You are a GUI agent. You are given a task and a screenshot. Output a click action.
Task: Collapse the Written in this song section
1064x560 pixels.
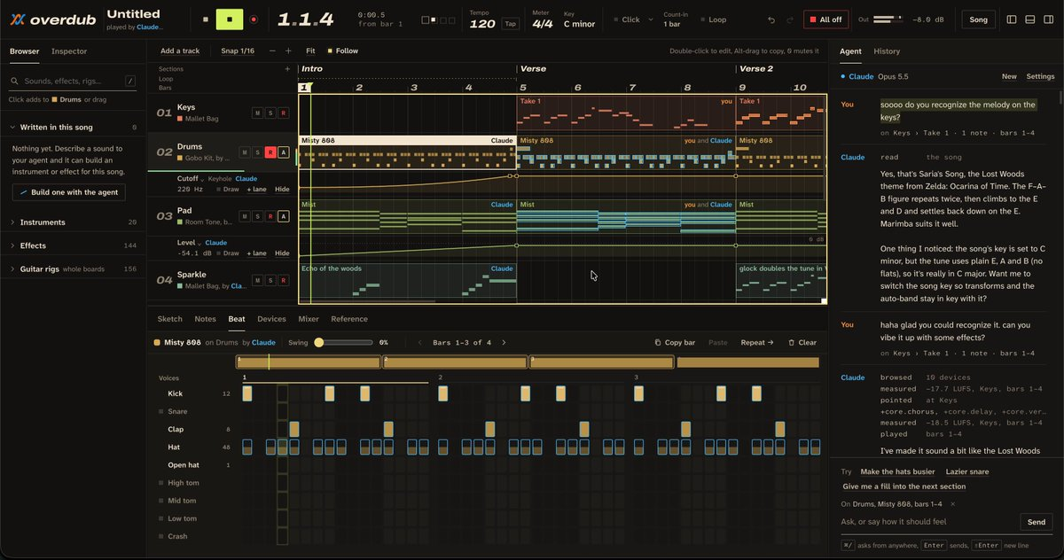click(74, 128)
